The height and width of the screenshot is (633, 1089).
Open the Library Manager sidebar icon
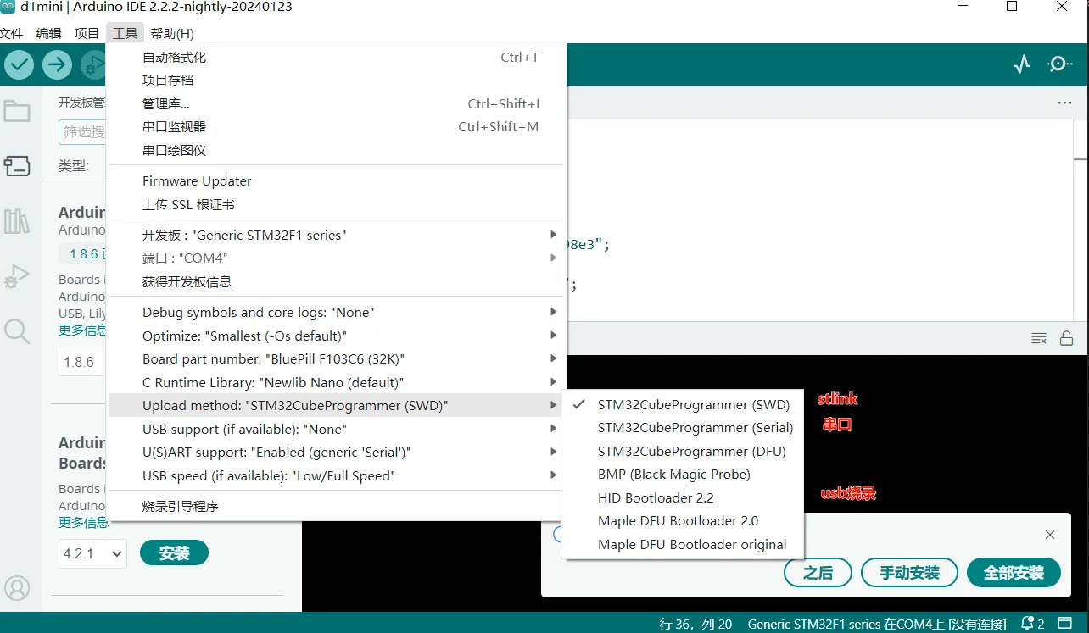[17, 222]
